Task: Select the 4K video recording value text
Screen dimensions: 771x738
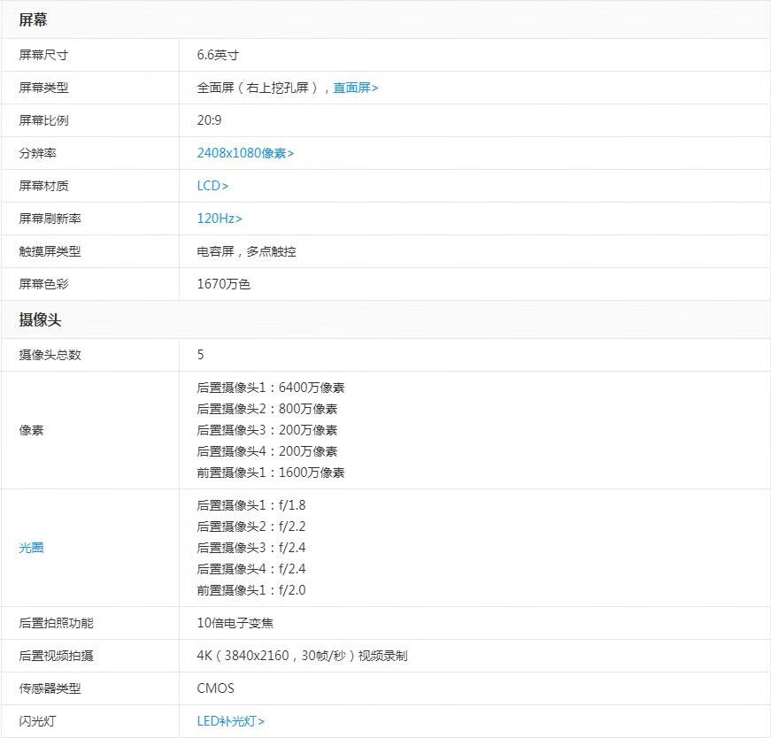Action: 302,656
